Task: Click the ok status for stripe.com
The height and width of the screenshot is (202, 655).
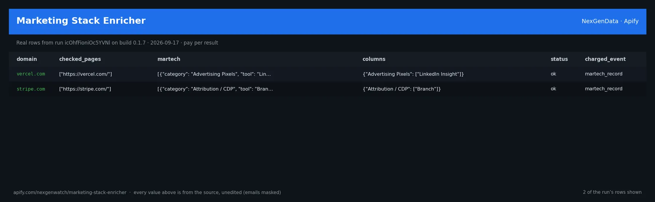Action: pyautogui.click(x=553, y=89)
